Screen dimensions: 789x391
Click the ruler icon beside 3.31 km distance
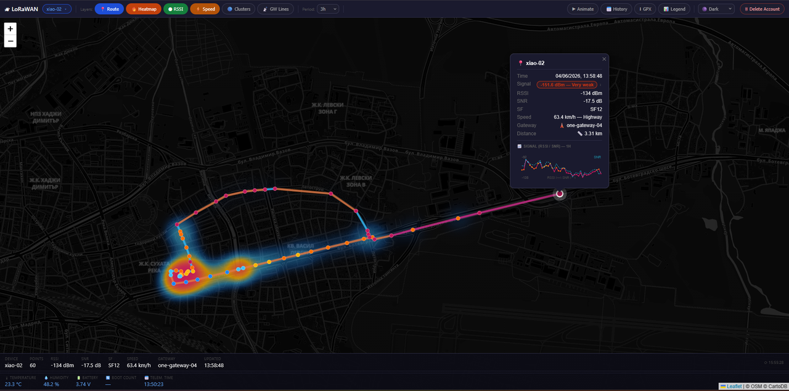[579, 133]
